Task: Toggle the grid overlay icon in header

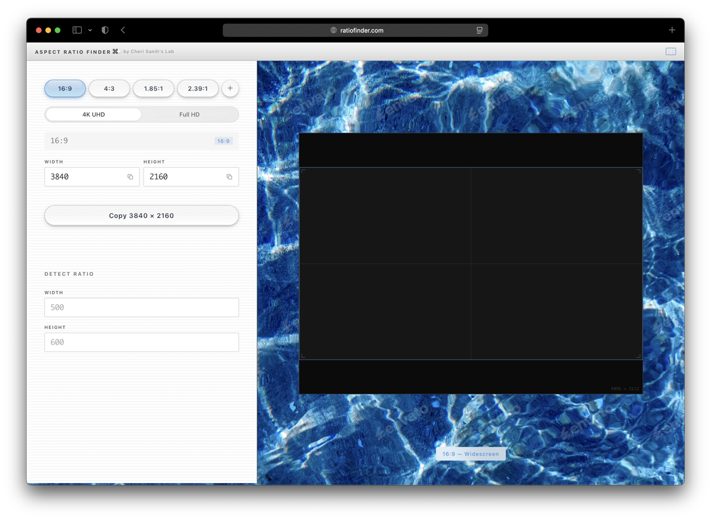Action: coord(671,52)
